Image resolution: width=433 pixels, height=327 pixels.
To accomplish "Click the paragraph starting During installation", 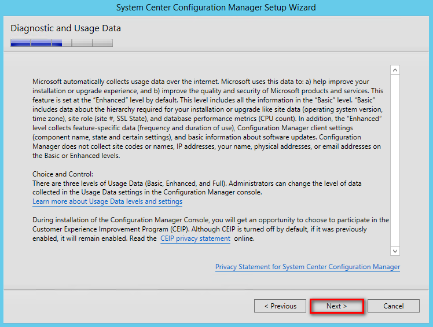I will [x=211, y=229].
